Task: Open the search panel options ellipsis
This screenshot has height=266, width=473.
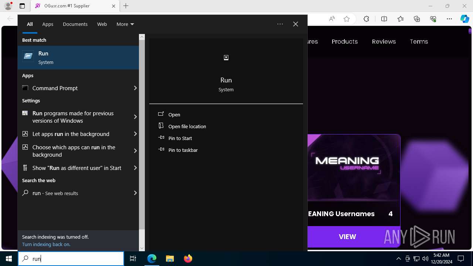Action: coord(280,24)
